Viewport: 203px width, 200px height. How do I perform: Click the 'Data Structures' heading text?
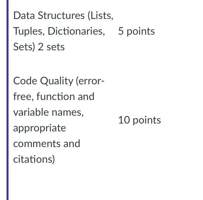click(49, 15)
